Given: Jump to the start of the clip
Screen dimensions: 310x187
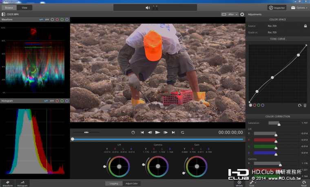Looking at the screenshot, I should point(142,132).
